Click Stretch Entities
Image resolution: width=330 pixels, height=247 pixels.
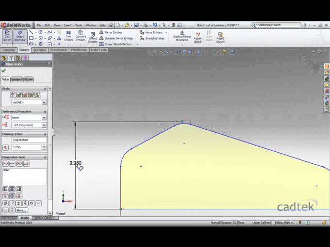coord(152,38)
